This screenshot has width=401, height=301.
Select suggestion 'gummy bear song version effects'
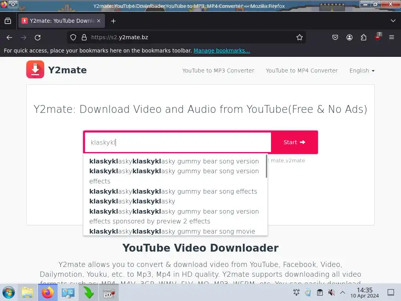tap(174, 176)
